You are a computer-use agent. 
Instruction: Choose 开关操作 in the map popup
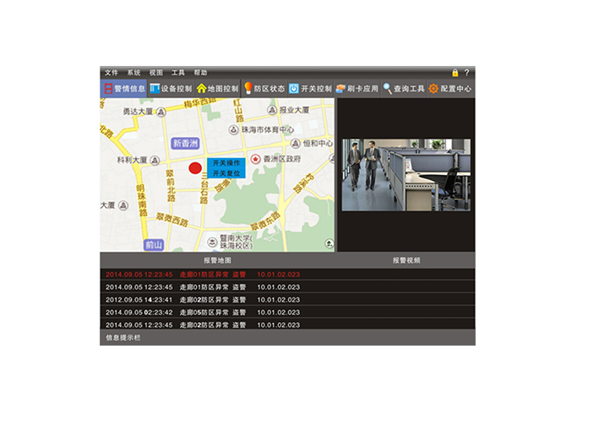coord(226,161)
